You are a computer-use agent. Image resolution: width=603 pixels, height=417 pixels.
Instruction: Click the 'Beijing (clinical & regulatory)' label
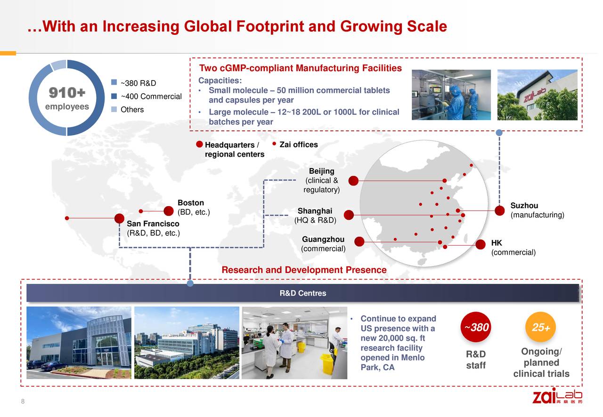[x=322, y=180]
